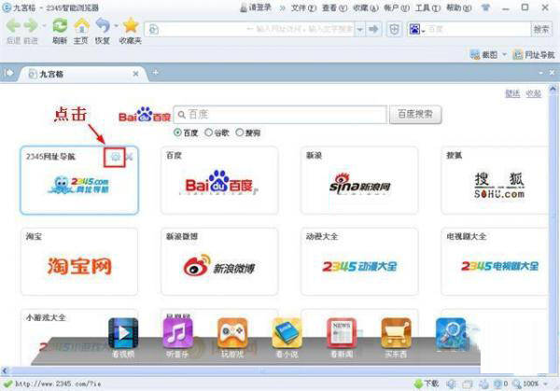
Task: Click the page Baidu search input
Action: point(280,114)
